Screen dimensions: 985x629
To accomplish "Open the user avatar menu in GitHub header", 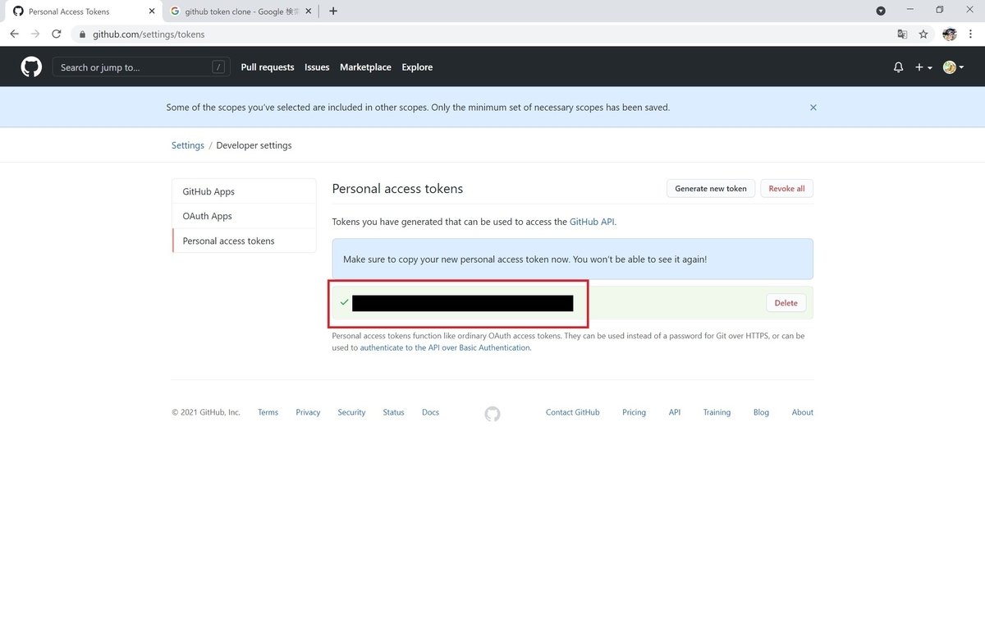I will tap(953, 67).
